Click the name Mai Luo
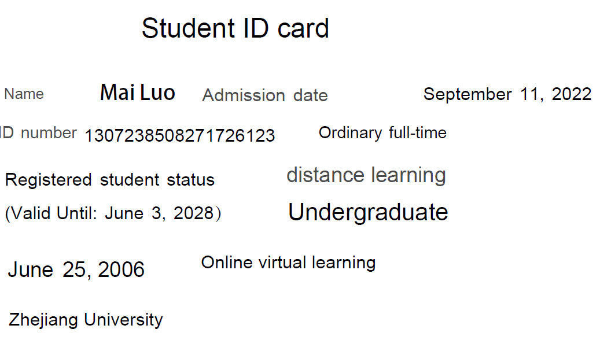Image resolution: width=611 pixels, height=340 pixels. click(138, 93)
